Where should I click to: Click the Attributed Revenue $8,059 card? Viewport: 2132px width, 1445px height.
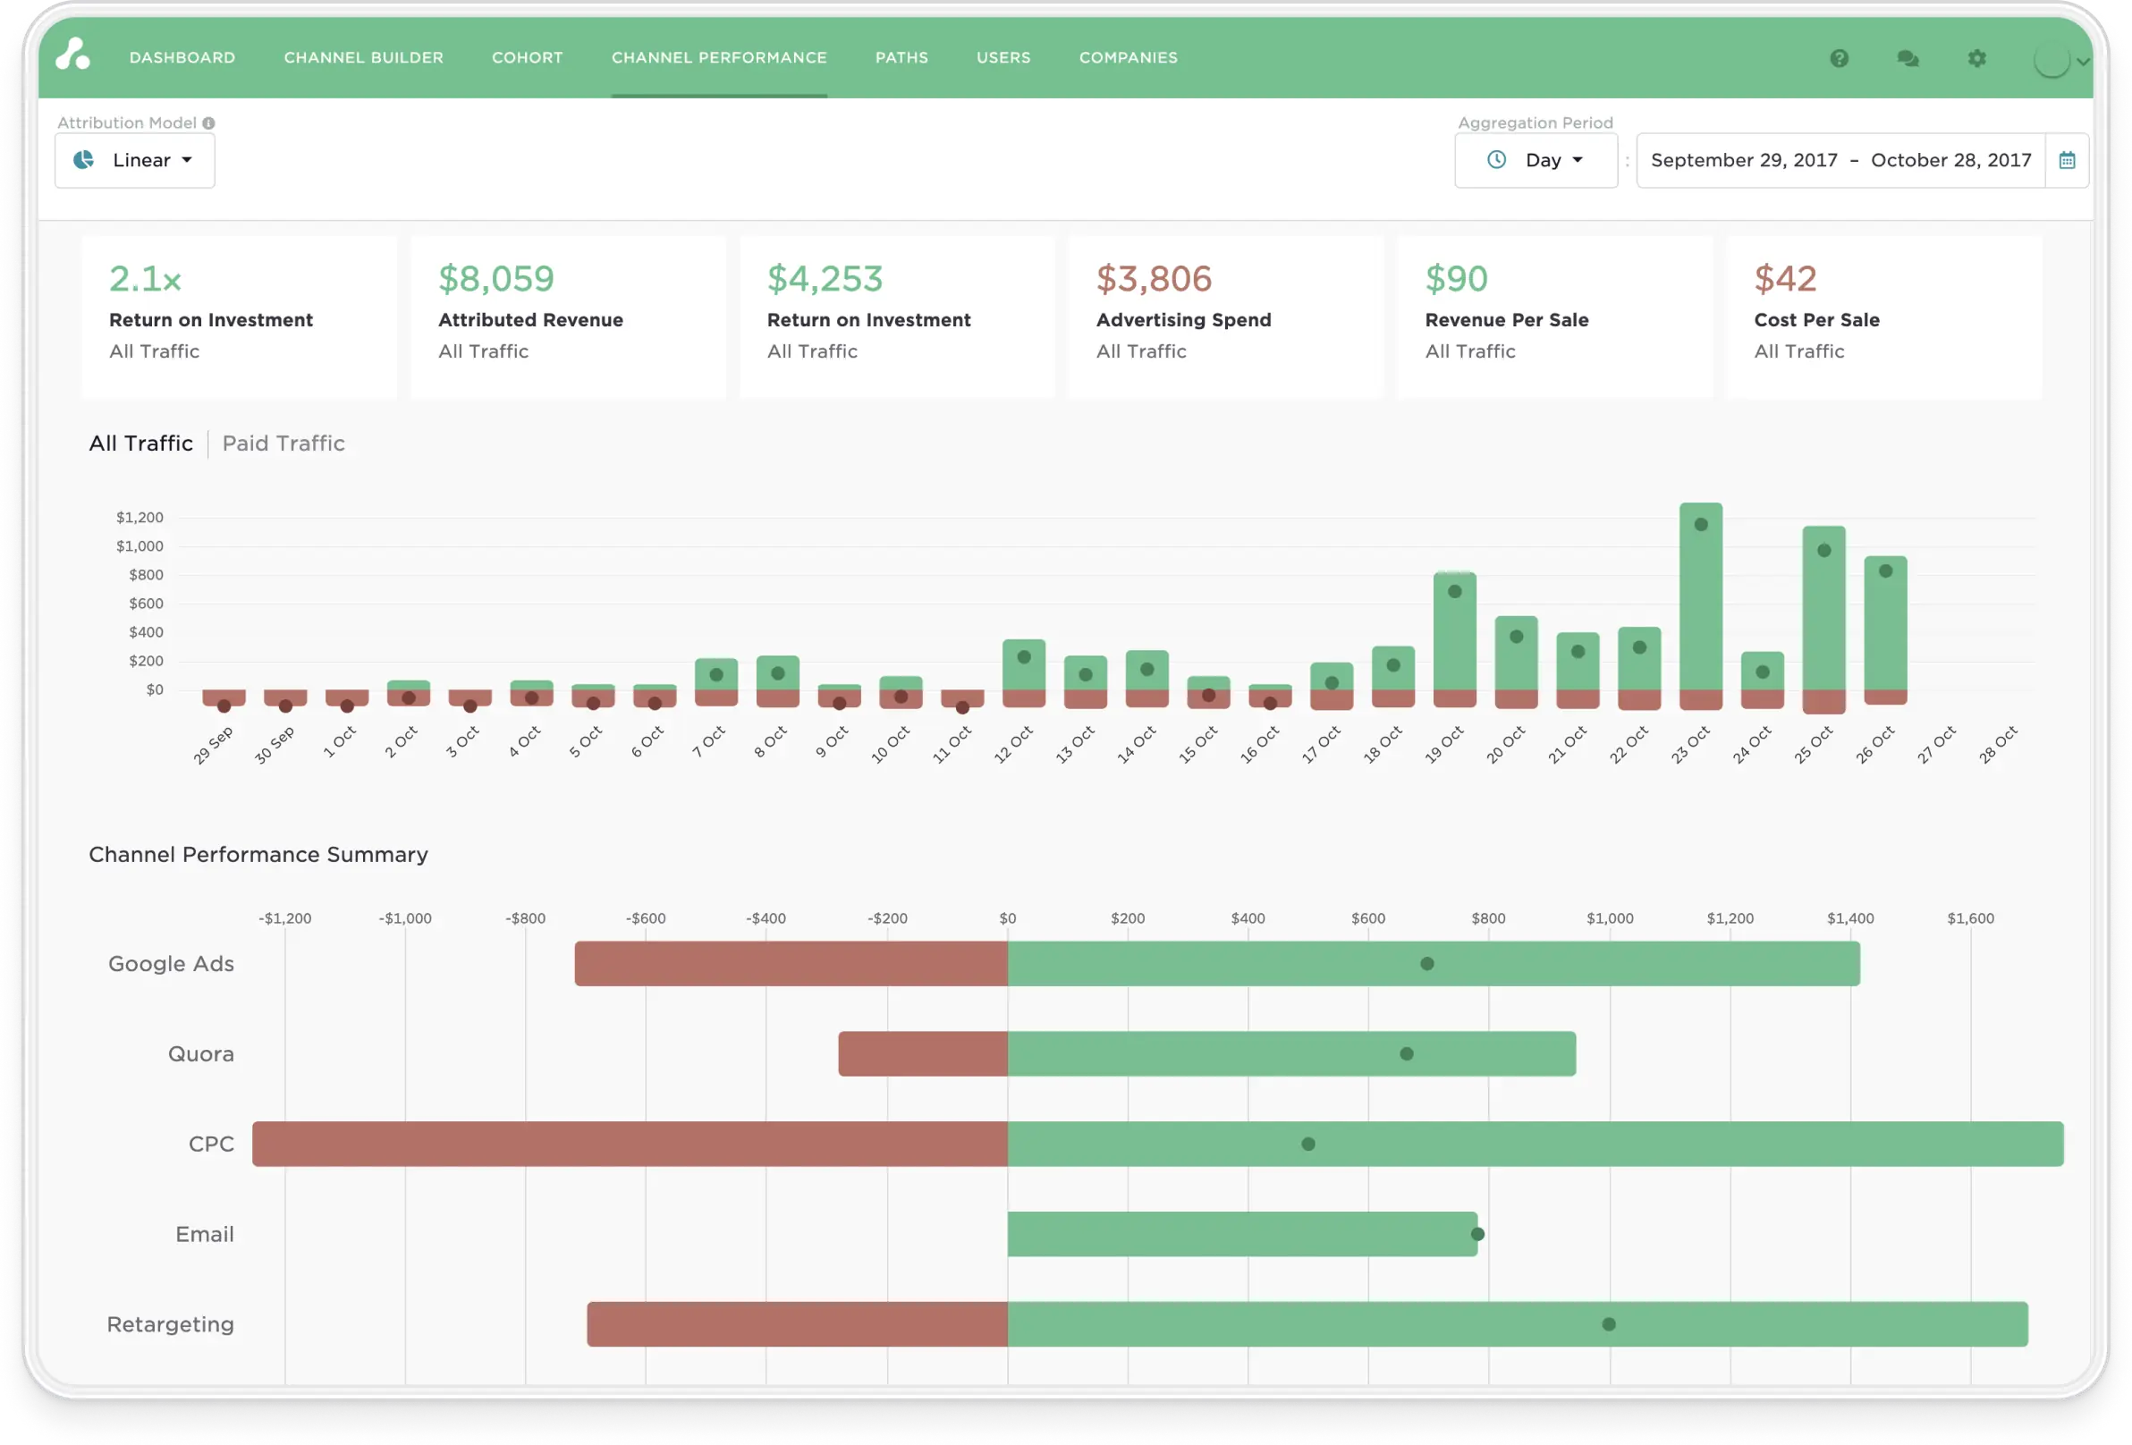tap(568, 317)
